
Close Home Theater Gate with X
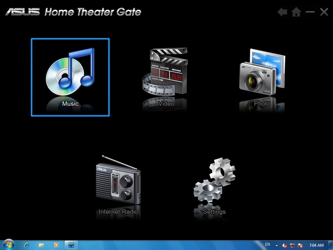(324, 12)
